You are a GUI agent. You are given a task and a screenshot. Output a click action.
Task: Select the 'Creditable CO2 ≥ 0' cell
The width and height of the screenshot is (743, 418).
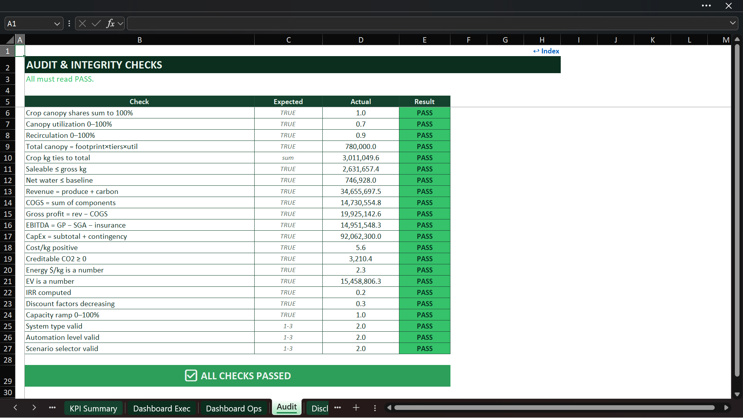139,259
